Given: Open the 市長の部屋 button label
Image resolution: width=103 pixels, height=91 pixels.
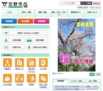Looking at the screenshot, I should [17, 40].
